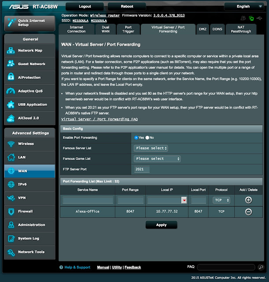Switch to DMZ tab
The image size is (269, 282).
pyautogui.click(x=203, y=30)
